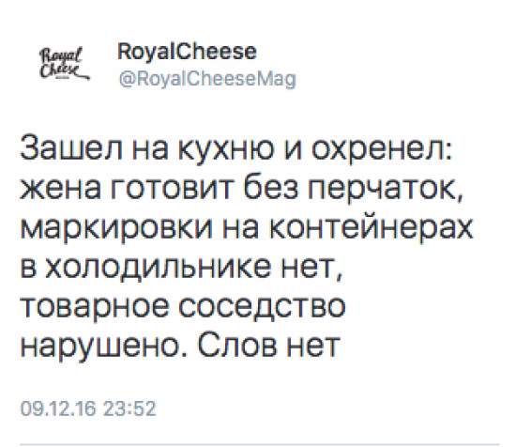The image size is (516, 447).
Task: Select the line starting with "Зашел на кухню"
Action: (x=235, y=148)
